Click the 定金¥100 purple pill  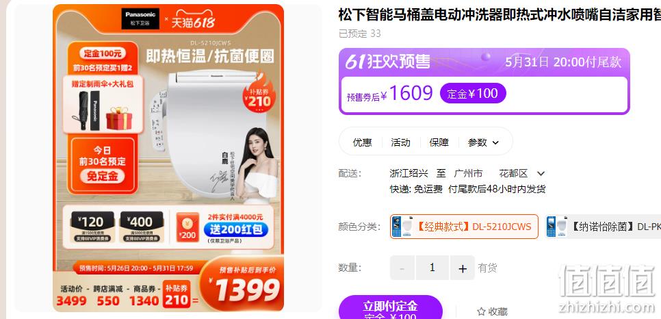[473, 93]
